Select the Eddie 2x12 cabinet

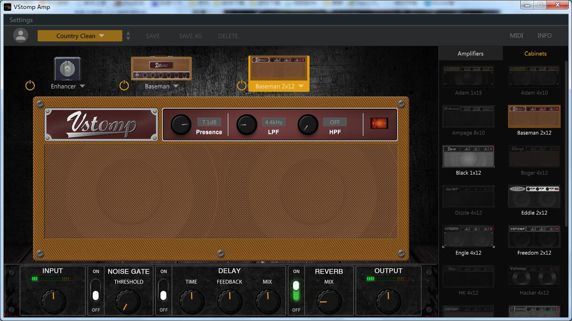534,197
